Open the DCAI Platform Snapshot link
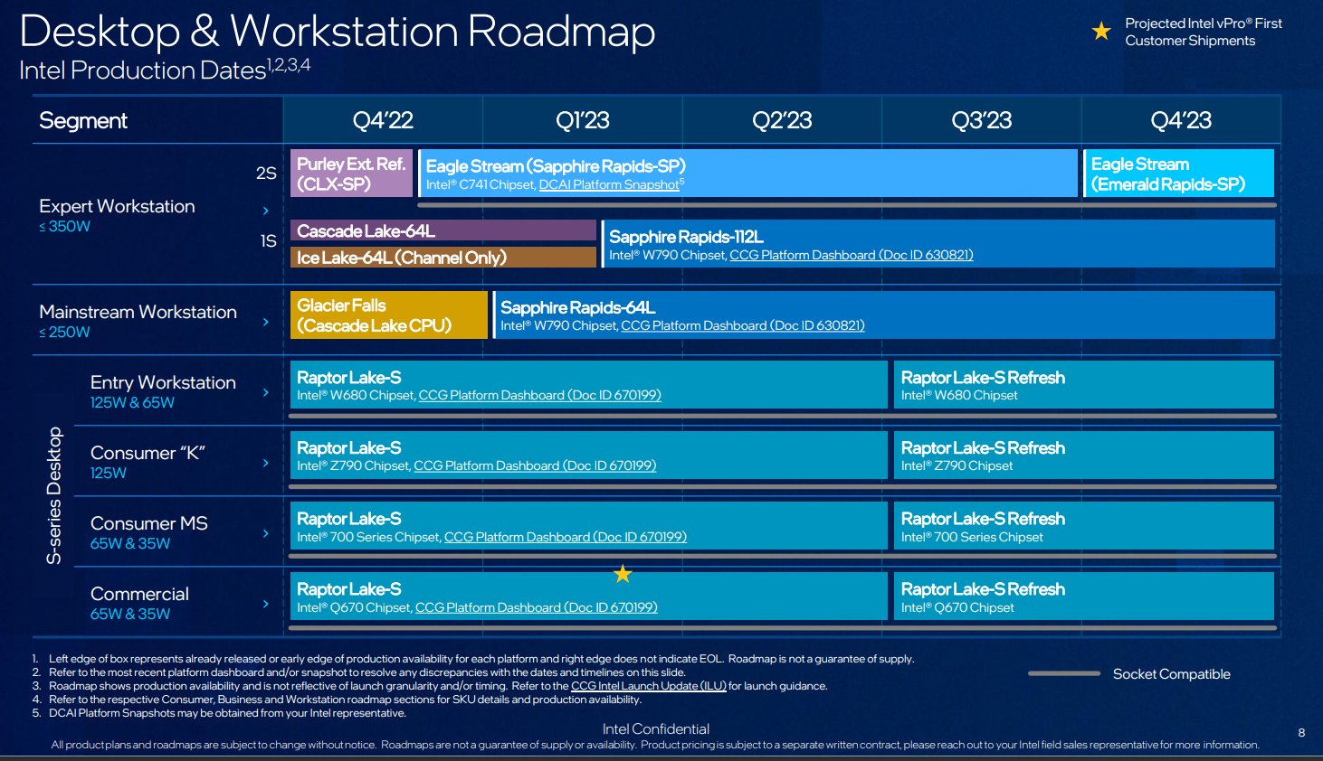Image resolution: width=1323 pixels, height=761 pixels. tap(608, 183)
